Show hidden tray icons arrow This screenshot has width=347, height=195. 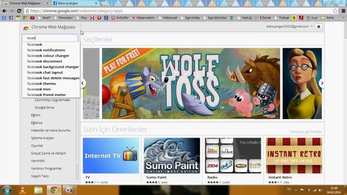point(296,190)
